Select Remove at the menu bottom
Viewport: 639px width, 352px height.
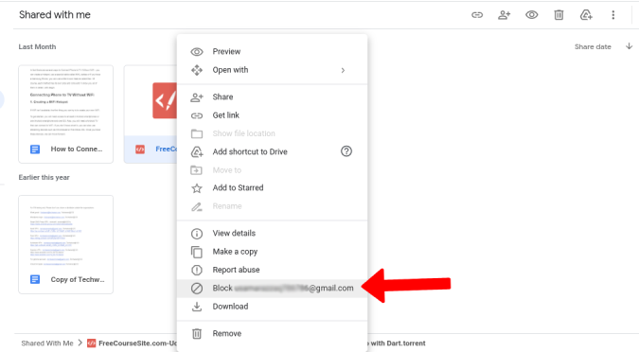(x=273, y=334)
